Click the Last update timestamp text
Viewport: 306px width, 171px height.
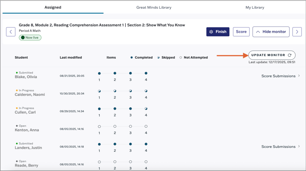tap(272, 62)
